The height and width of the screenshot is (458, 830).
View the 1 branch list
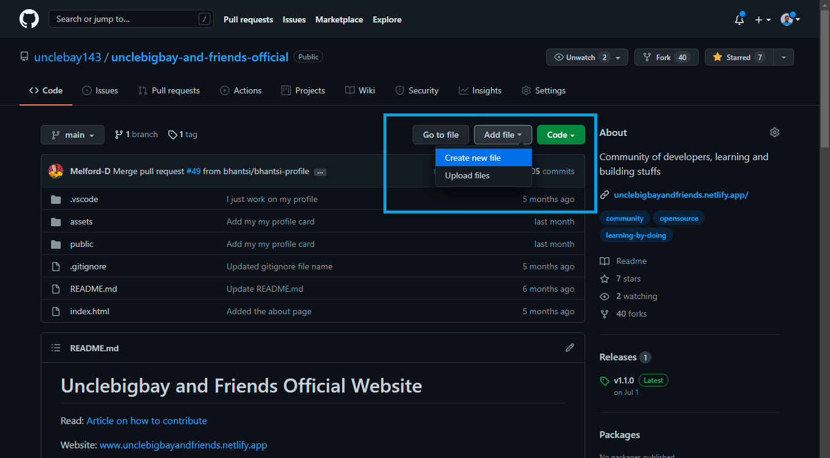tap(136, 134)
